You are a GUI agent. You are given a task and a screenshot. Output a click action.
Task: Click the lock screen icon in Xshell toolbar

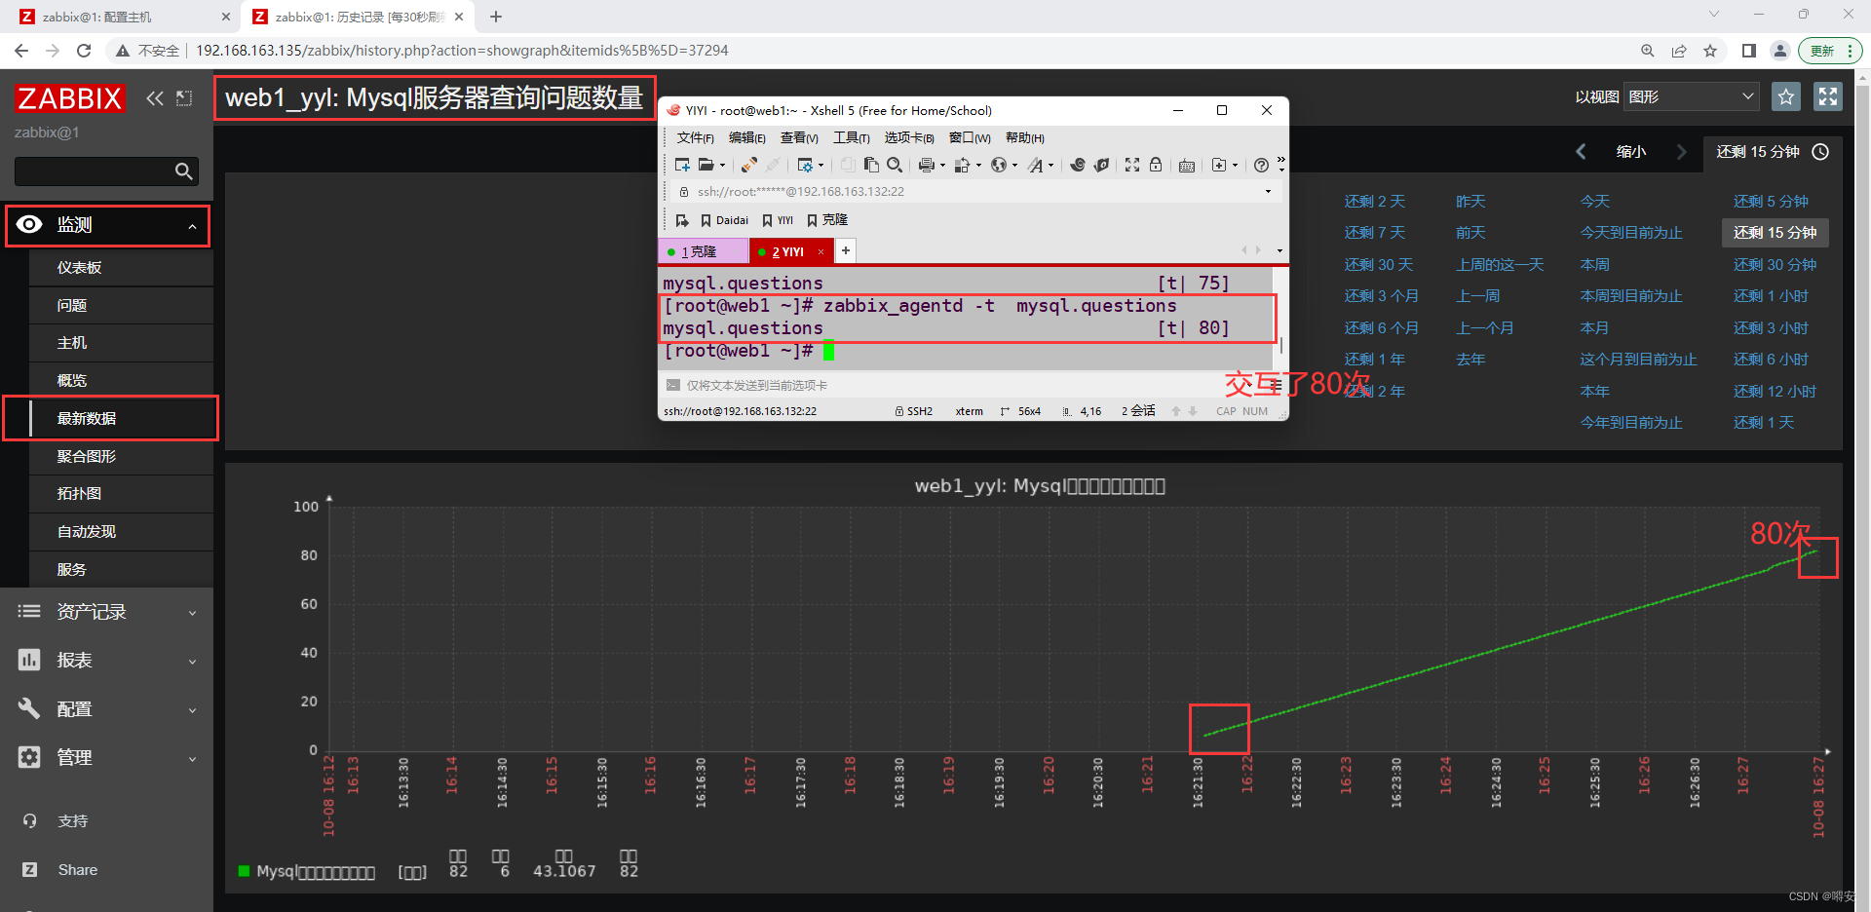1156,165
